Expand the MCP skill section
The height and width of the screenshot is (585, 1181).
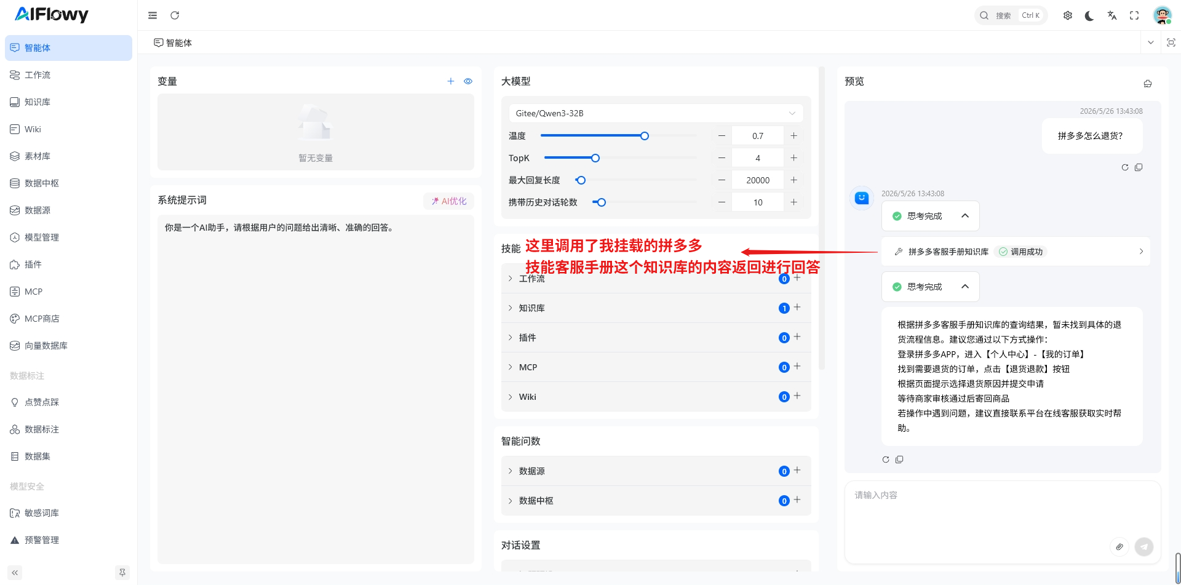[x=511, y=367]
